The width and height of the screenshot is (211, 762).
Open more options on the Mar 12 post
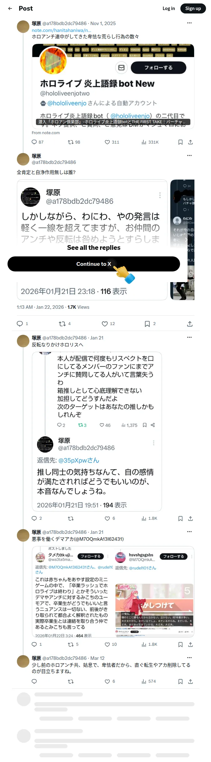(x=189, y=658)
